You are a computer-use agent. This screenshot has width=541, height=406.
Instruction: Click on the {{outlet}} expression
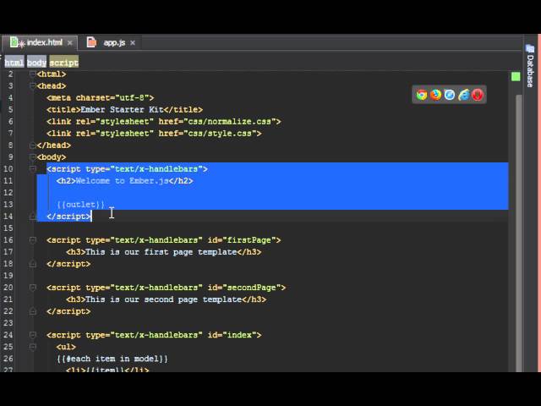click(x=81, y=205)
